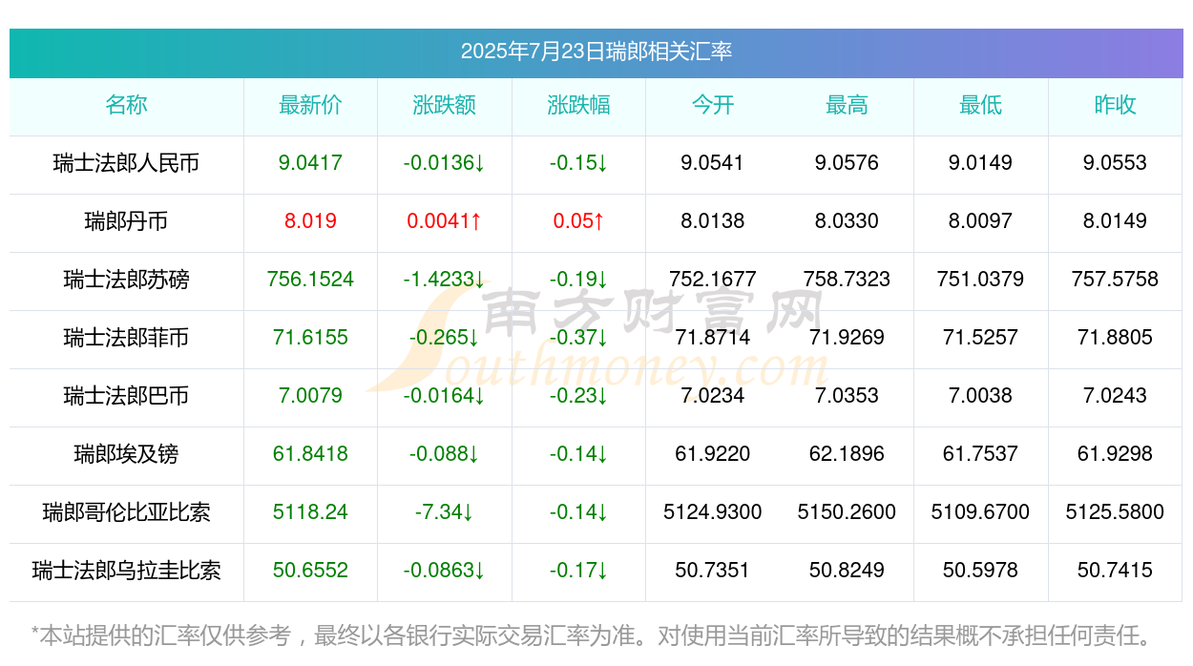Click change amount -0.265↓
The image size is (1193, 666).
tap(445, 338)
